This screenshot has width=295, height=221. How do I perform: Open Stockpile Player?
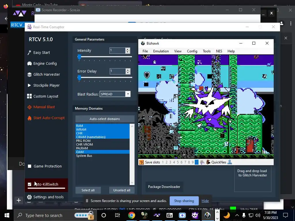(x=44, y=85)
